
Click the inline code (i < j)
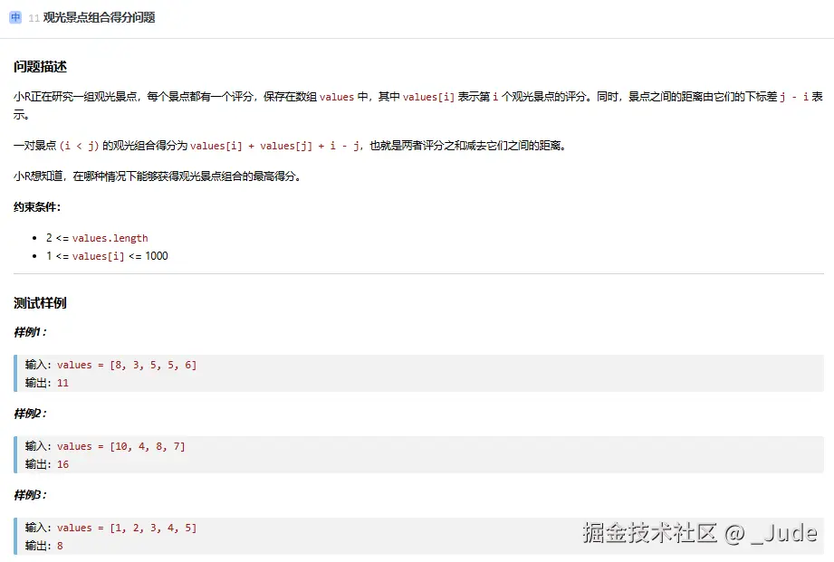click(x=80, y=146)
